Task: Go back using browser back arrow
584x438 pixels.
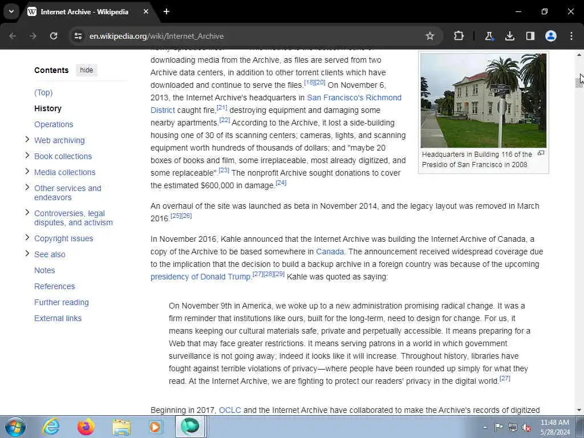Action: (13, 36)
